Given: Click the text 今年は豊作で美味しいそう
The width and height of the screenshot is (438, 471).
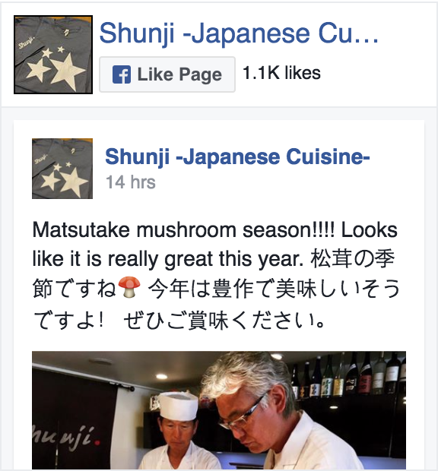Looking at the screenshot, I should click(x=274, y=289).
